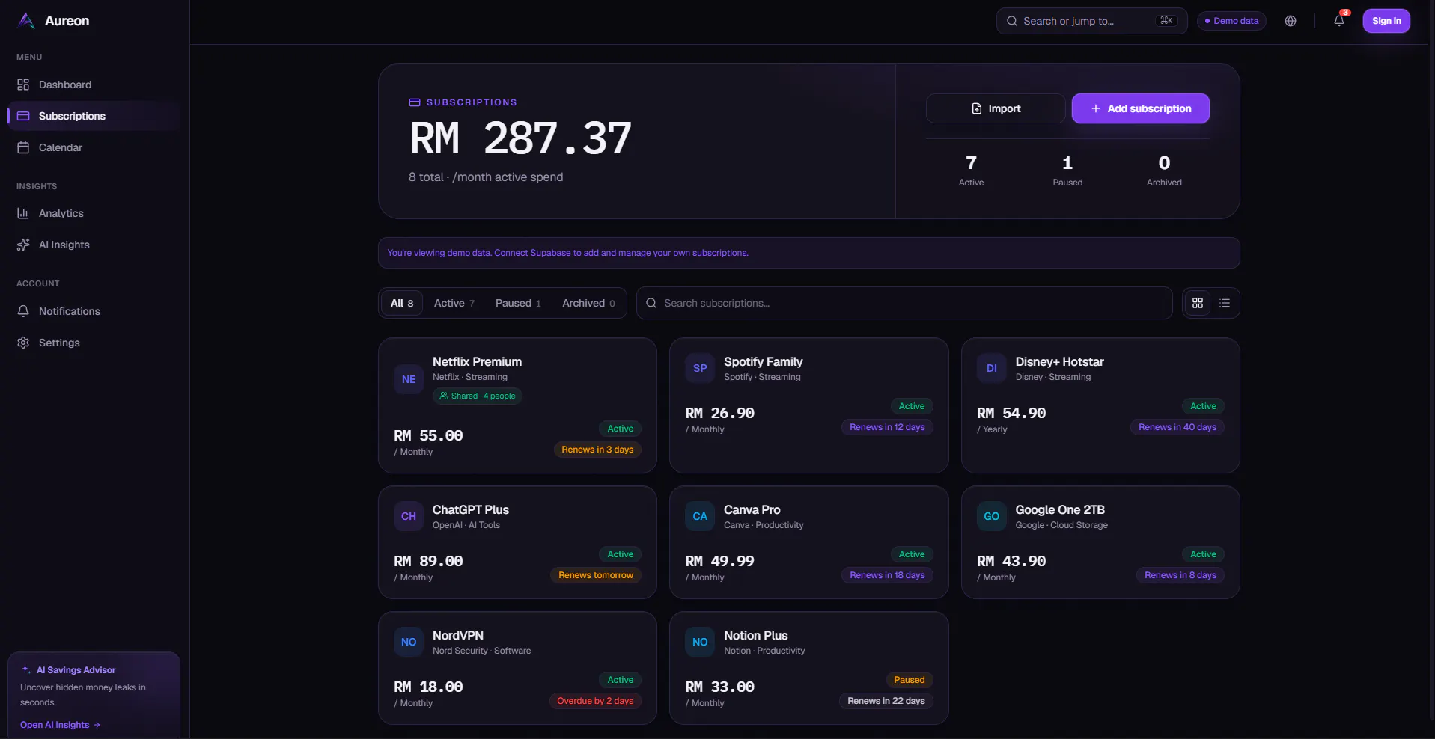The height and width of the screenshot is (739, 1435).
Task: Open the AI Insights menu item
Action: click(x=94, y=245)
